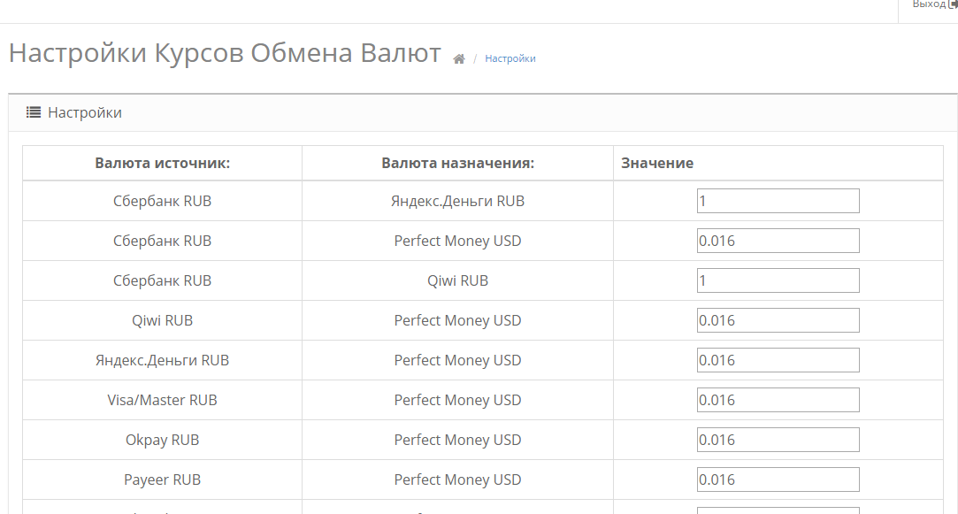Select 'Perfect Money USD' in the Qiwi RUB source row

[457, 320]
